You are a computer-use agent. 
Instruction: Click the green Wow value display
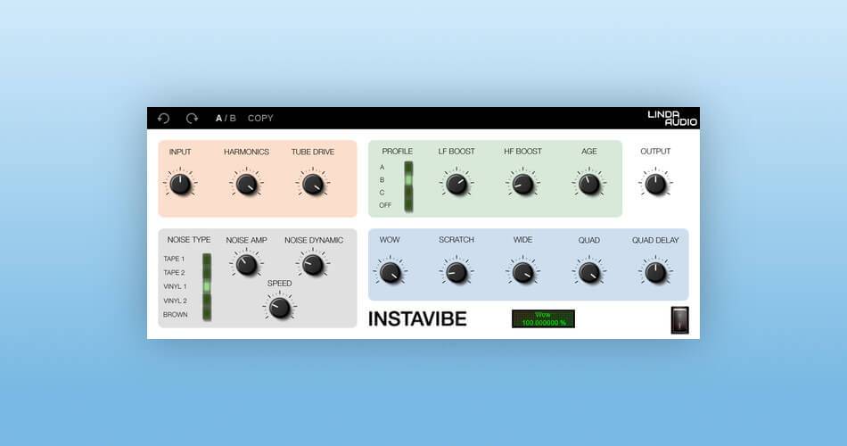coord(544,319)
